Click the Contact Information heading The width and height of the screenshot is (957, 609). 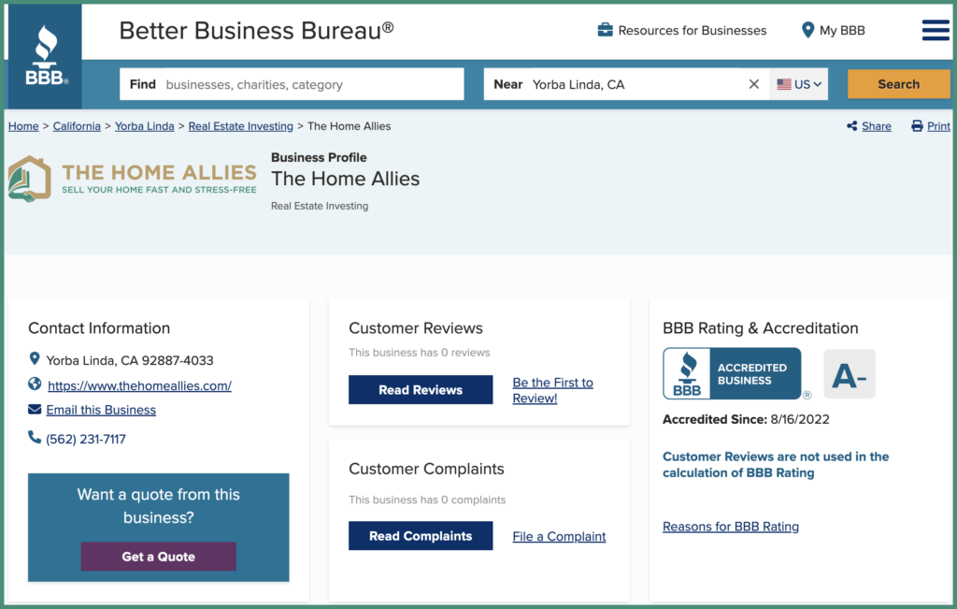click(x=99, y=328)
